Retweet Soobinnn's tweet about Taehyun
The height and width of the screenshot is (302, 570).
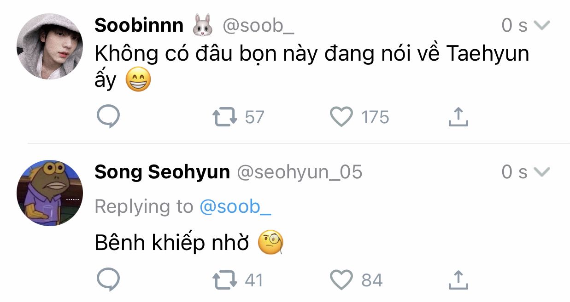(225, 117)
